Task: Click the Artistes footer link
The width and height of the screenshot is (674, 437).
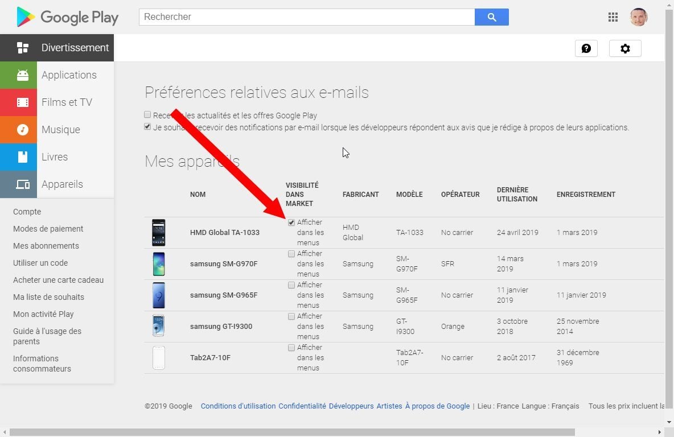Action: point(389,406)
